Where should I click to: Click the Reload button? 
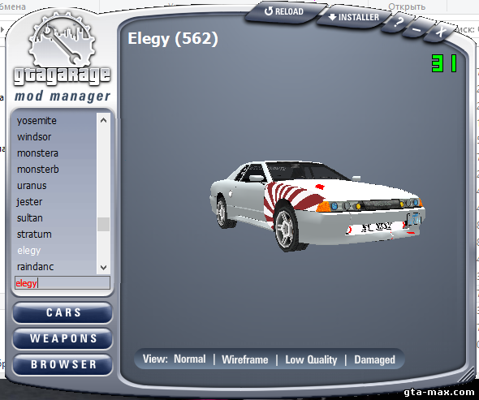[x=284, y=12]
